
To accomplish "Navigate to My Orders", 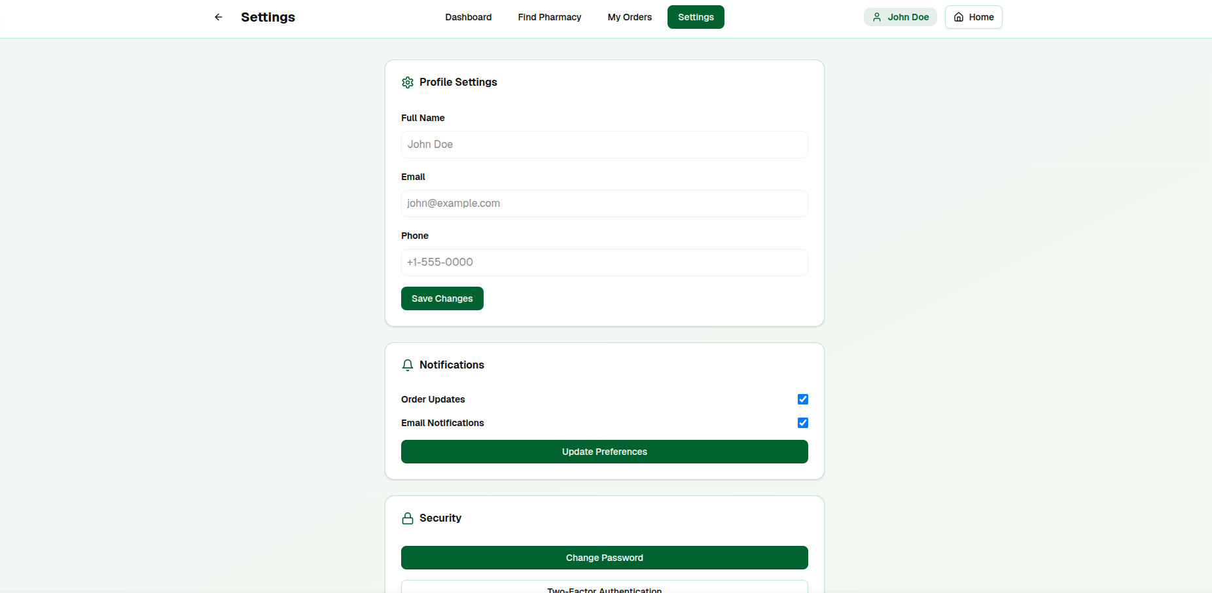I will click(x=629, y=17).
